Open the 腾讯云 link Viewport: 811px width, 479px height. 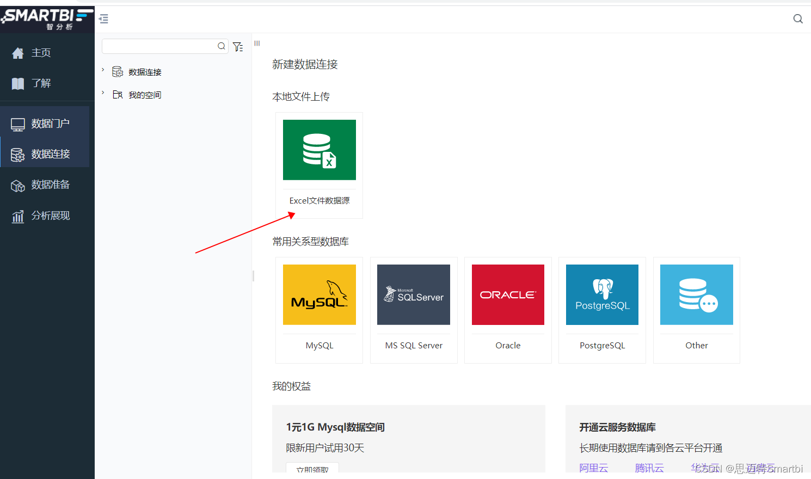pyautogui.click(x=649, y=468)
